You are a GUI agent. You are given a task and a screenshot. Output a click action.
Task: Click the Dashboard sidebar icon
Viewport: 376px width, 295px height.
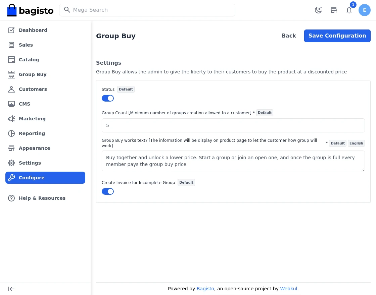(x=11, y=30)
